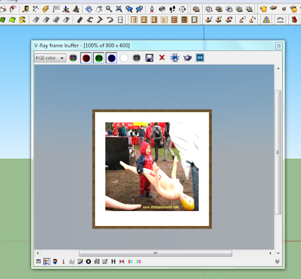Click the track mouse while rendering icon
This screenshot has height=279, width=301.
click(x=175, y=58)
